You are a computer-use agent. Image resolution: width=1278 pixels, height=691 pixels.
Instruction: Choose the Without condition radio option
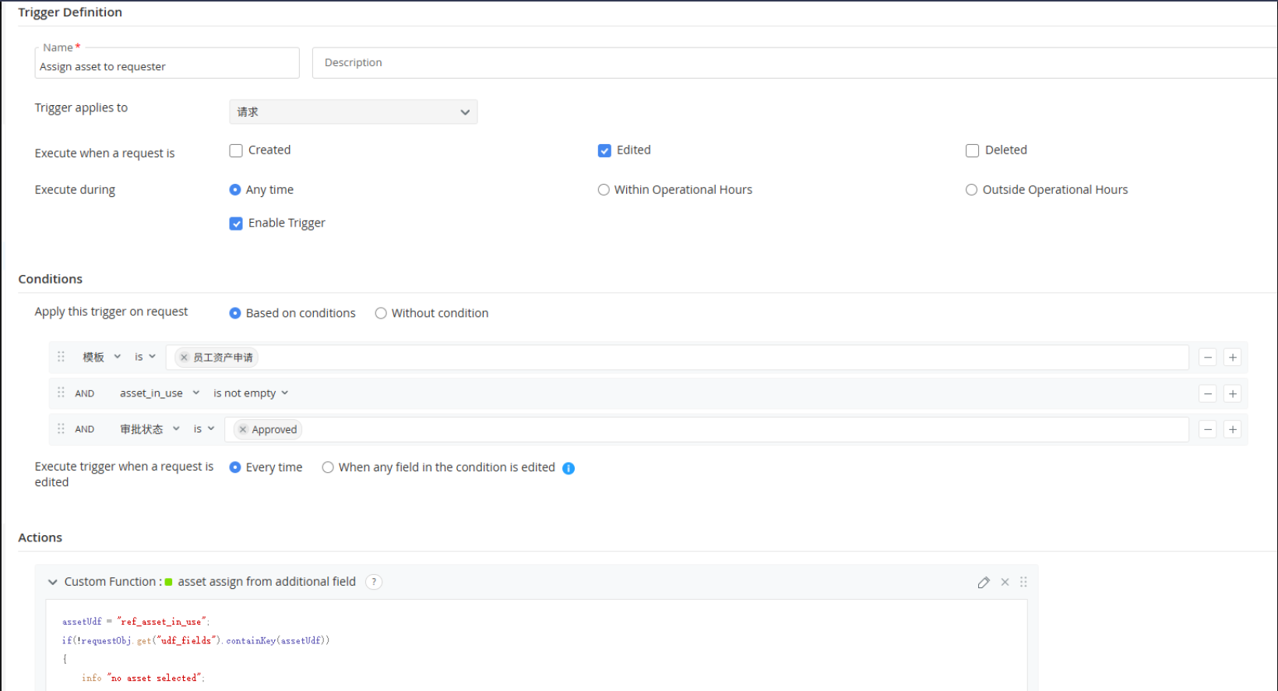pos(381,313)
